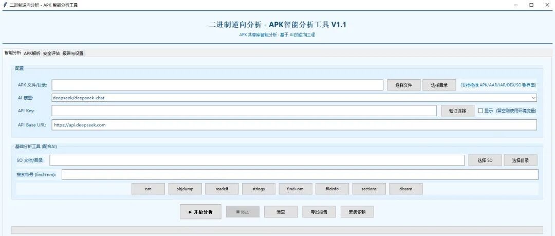The width and height of the screenshot is (555, 236).
Task: Start analysis with 开始分析 button
Action: 200,212
